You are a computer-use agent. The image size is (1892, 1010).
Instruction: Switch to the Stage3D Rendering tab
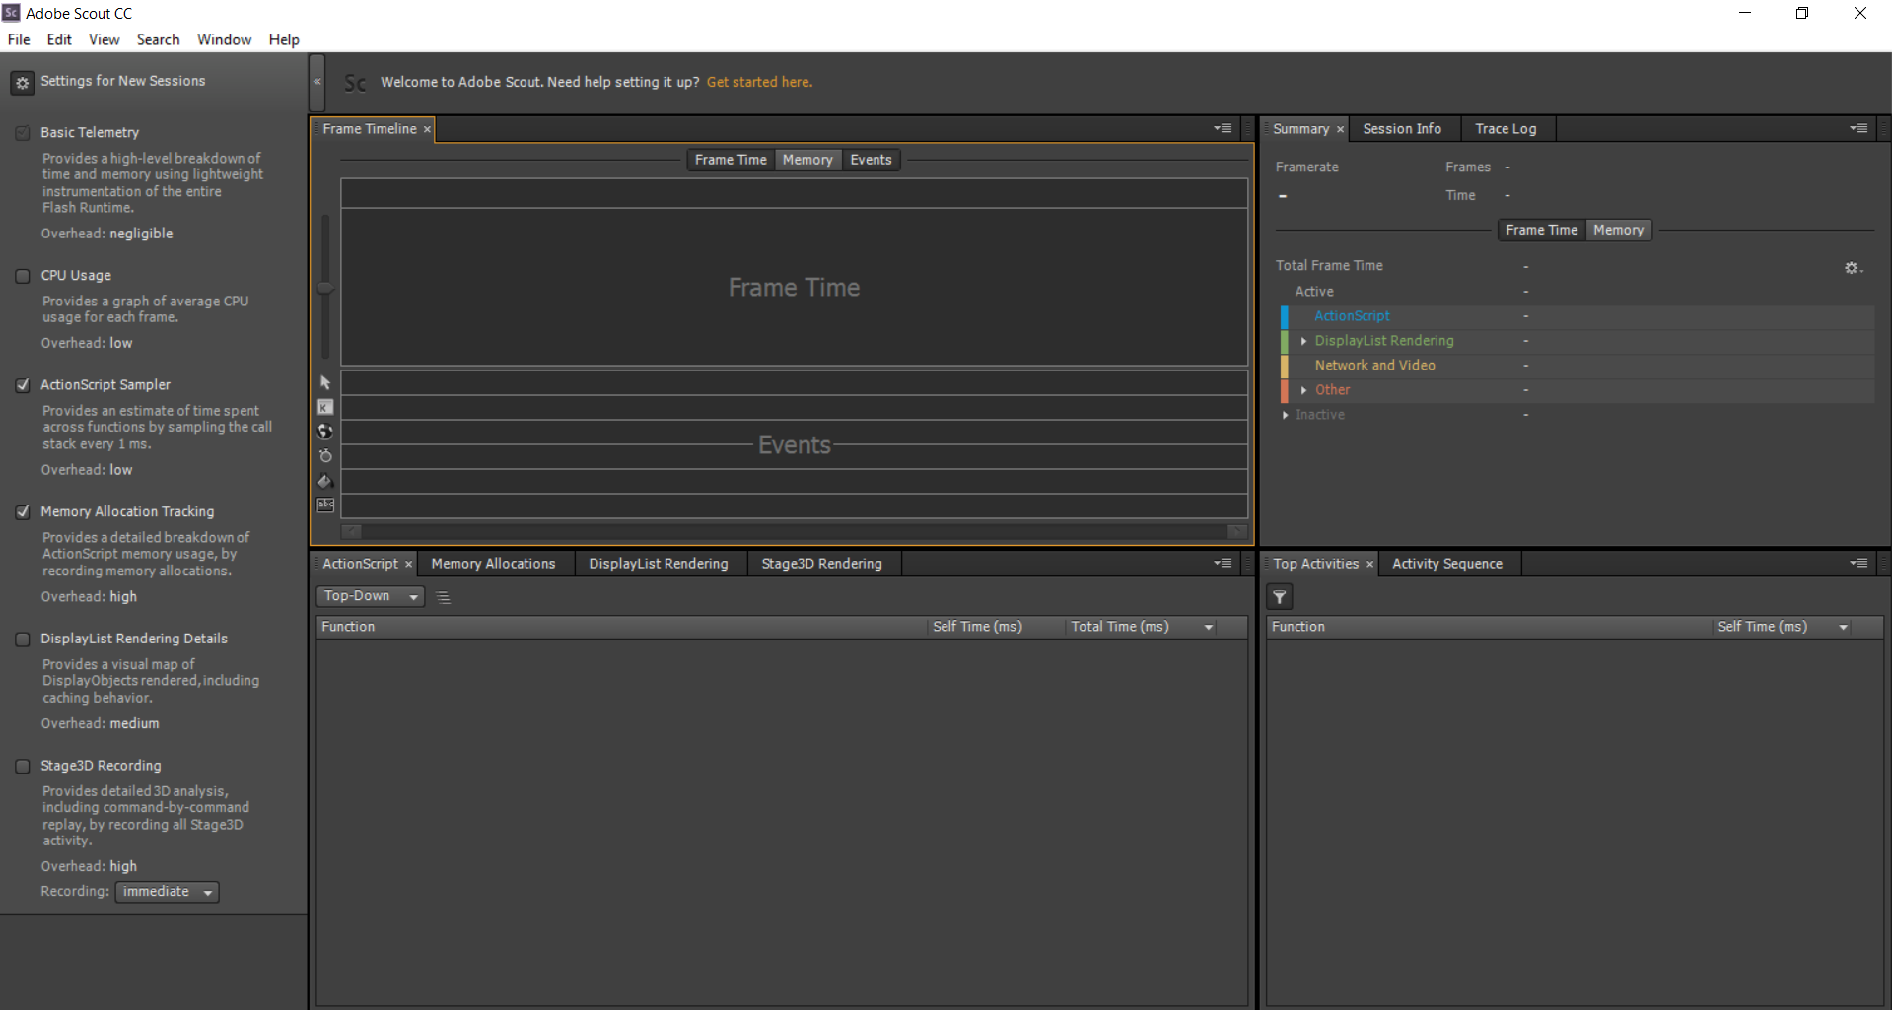tap(821, 564)
